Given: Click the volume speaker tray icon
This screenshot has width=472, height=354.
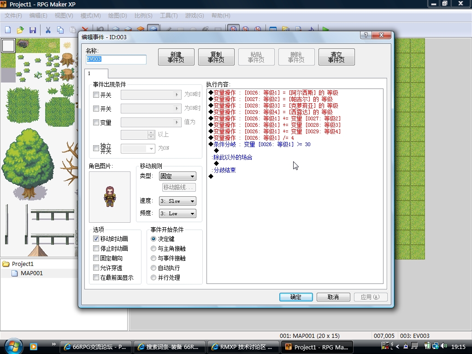Looking at the screenshot, I should click(443, 346).
